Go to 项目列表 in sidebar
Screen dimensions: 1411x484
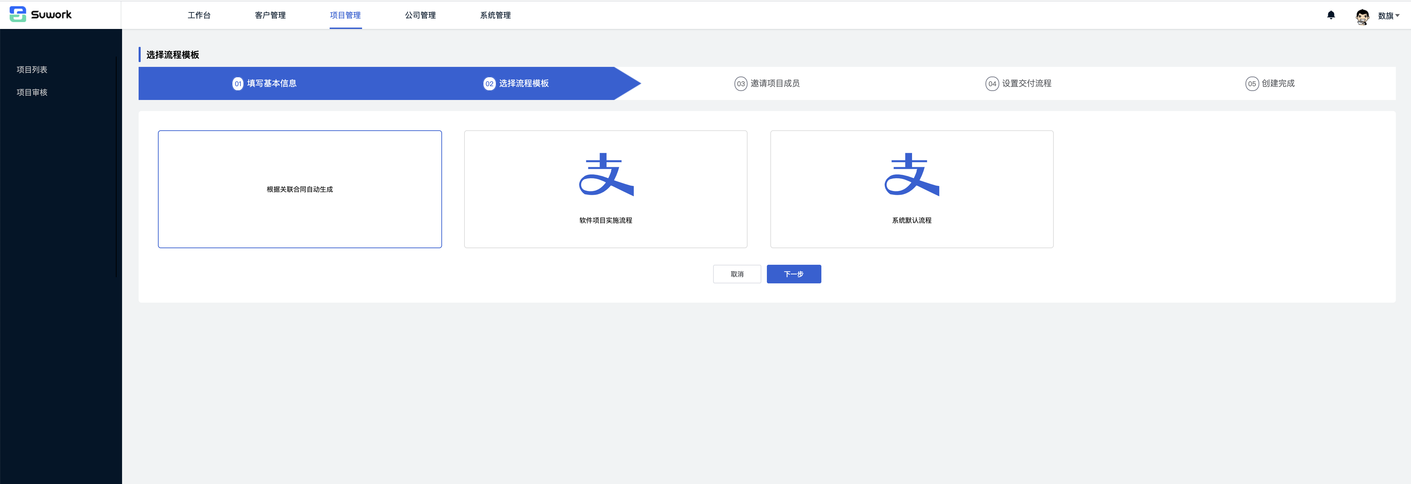pyautogui.click(x=32, y=70)
